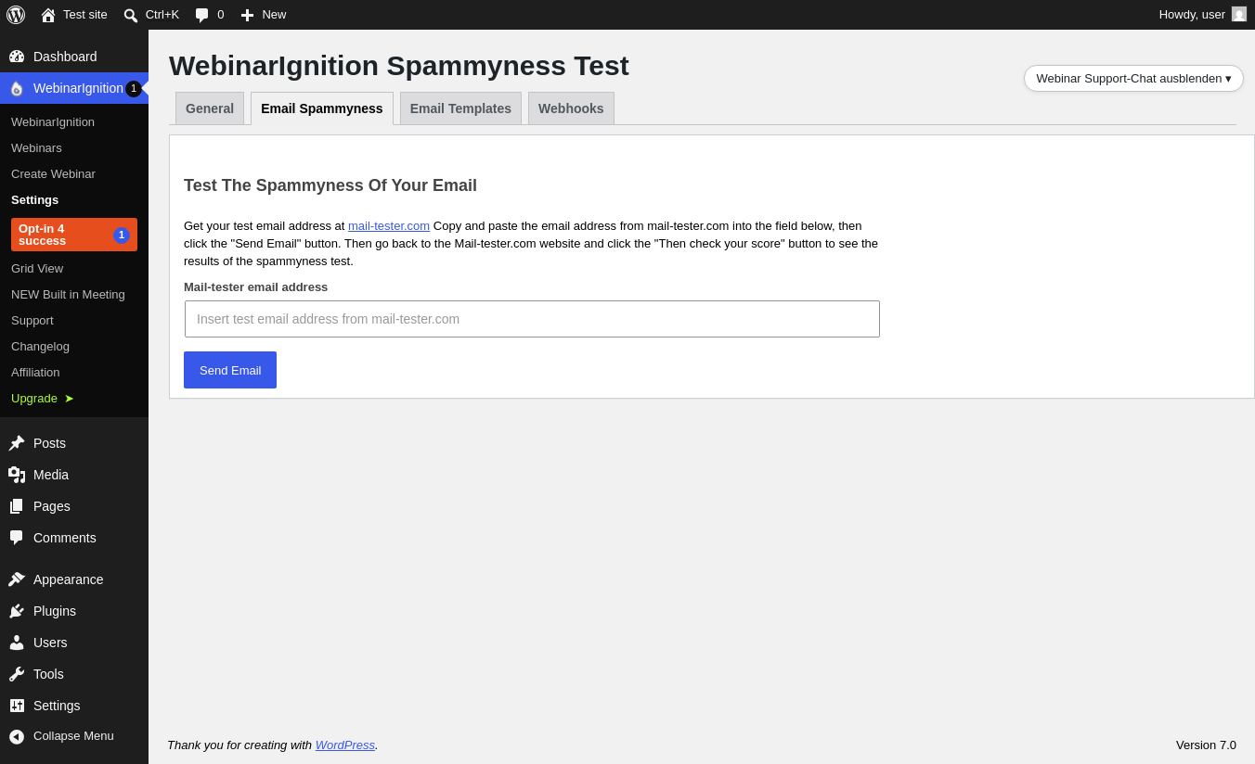The height and width of the screenshot is (764, 1255).
Task: Click the Tools wrench icon
Action: 17,674
